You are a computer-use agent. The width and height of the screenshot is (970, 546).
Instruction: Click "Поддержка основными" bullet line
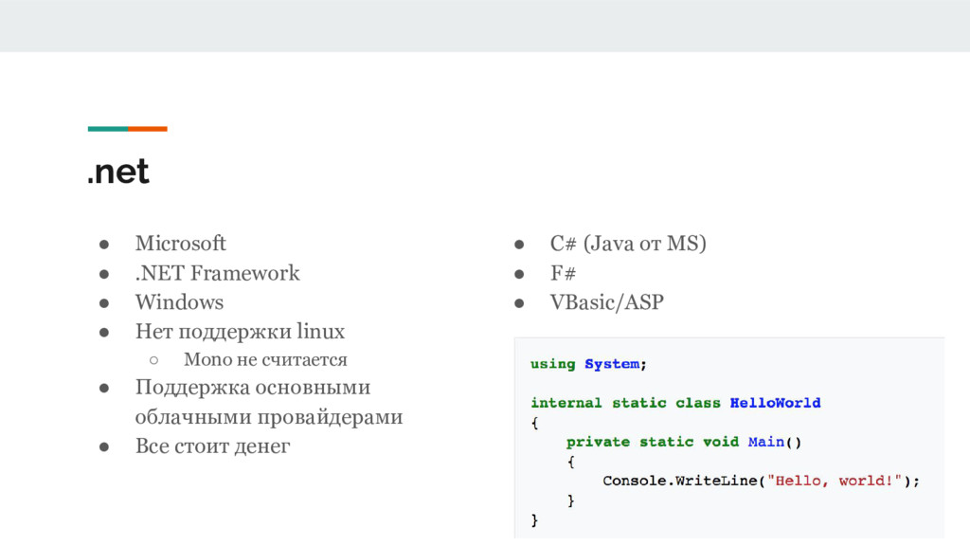point(253,387)
